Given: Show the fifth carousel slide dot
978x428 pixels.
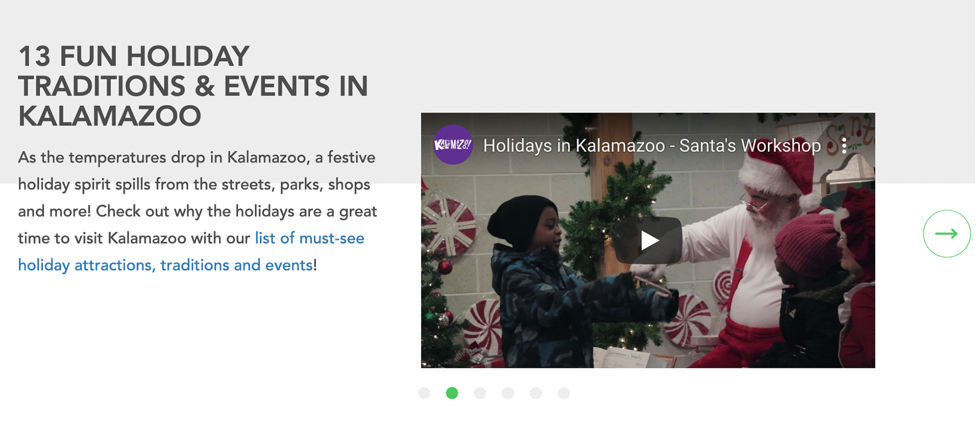Looking at the screenshot, I should [536, 393].
